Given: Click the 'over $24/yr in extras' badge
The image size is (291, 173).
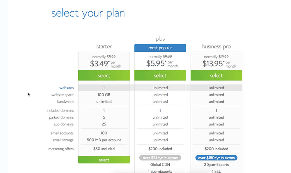Looking at the screenshot, I should click(x=160, y=158).
